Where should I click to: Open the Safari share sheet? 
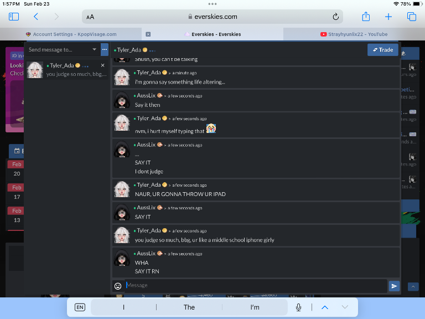point(366,16)
